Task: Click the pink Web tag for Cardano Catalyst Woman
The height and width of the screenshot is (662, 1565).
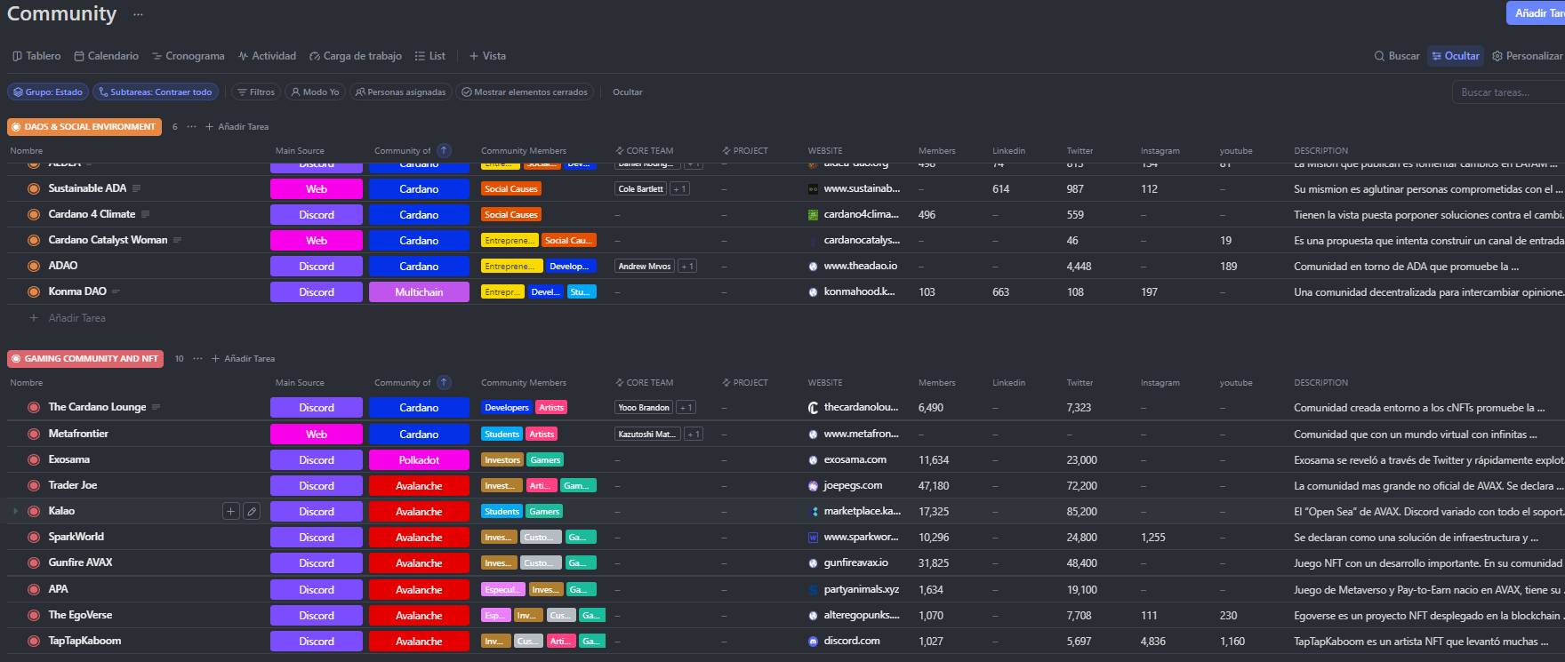Action: pos(317,240)
